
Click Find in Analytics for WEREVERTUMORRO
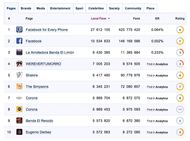[157, 64]
